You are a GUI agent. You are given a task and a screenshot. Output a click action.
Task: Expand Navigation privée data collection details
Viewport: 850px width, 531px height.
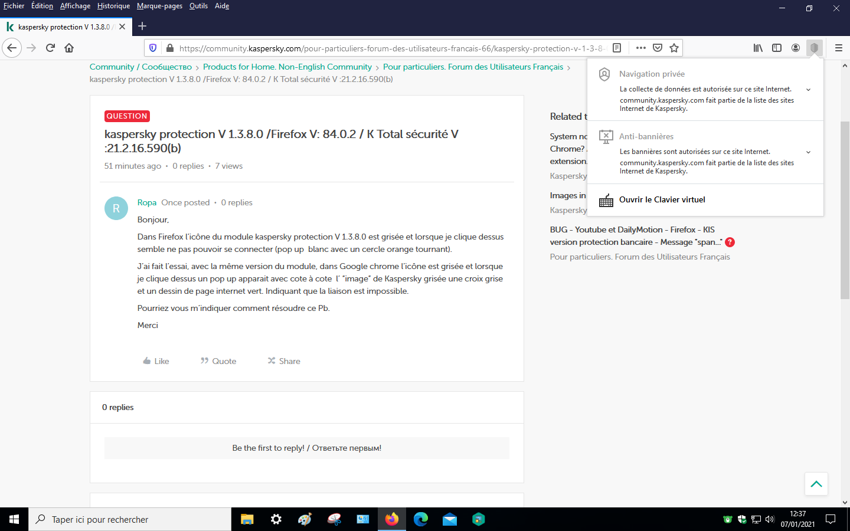[x=808, y=90]
